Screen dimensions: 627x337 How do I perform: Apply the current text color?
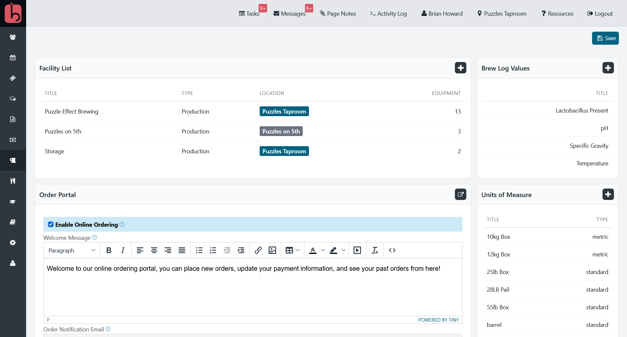[x=313, y=250]
